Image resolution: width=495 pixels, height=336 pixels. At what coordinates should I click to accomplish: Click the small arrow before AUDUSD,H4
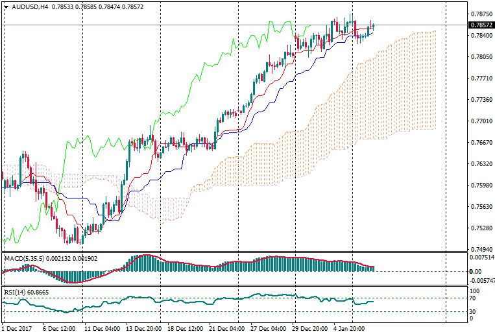[x=6, y=6]
